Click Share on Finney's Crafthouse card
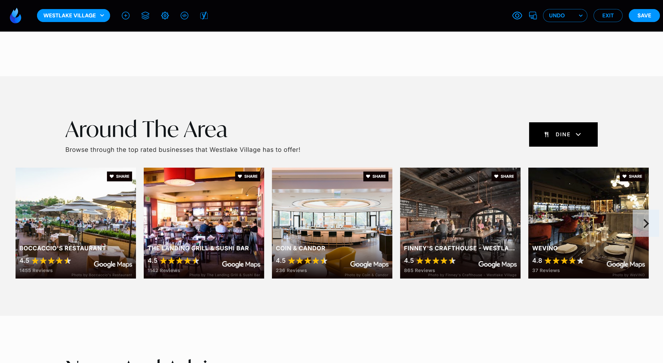Screen dimensions: 663x363 [x=504, y=176]
